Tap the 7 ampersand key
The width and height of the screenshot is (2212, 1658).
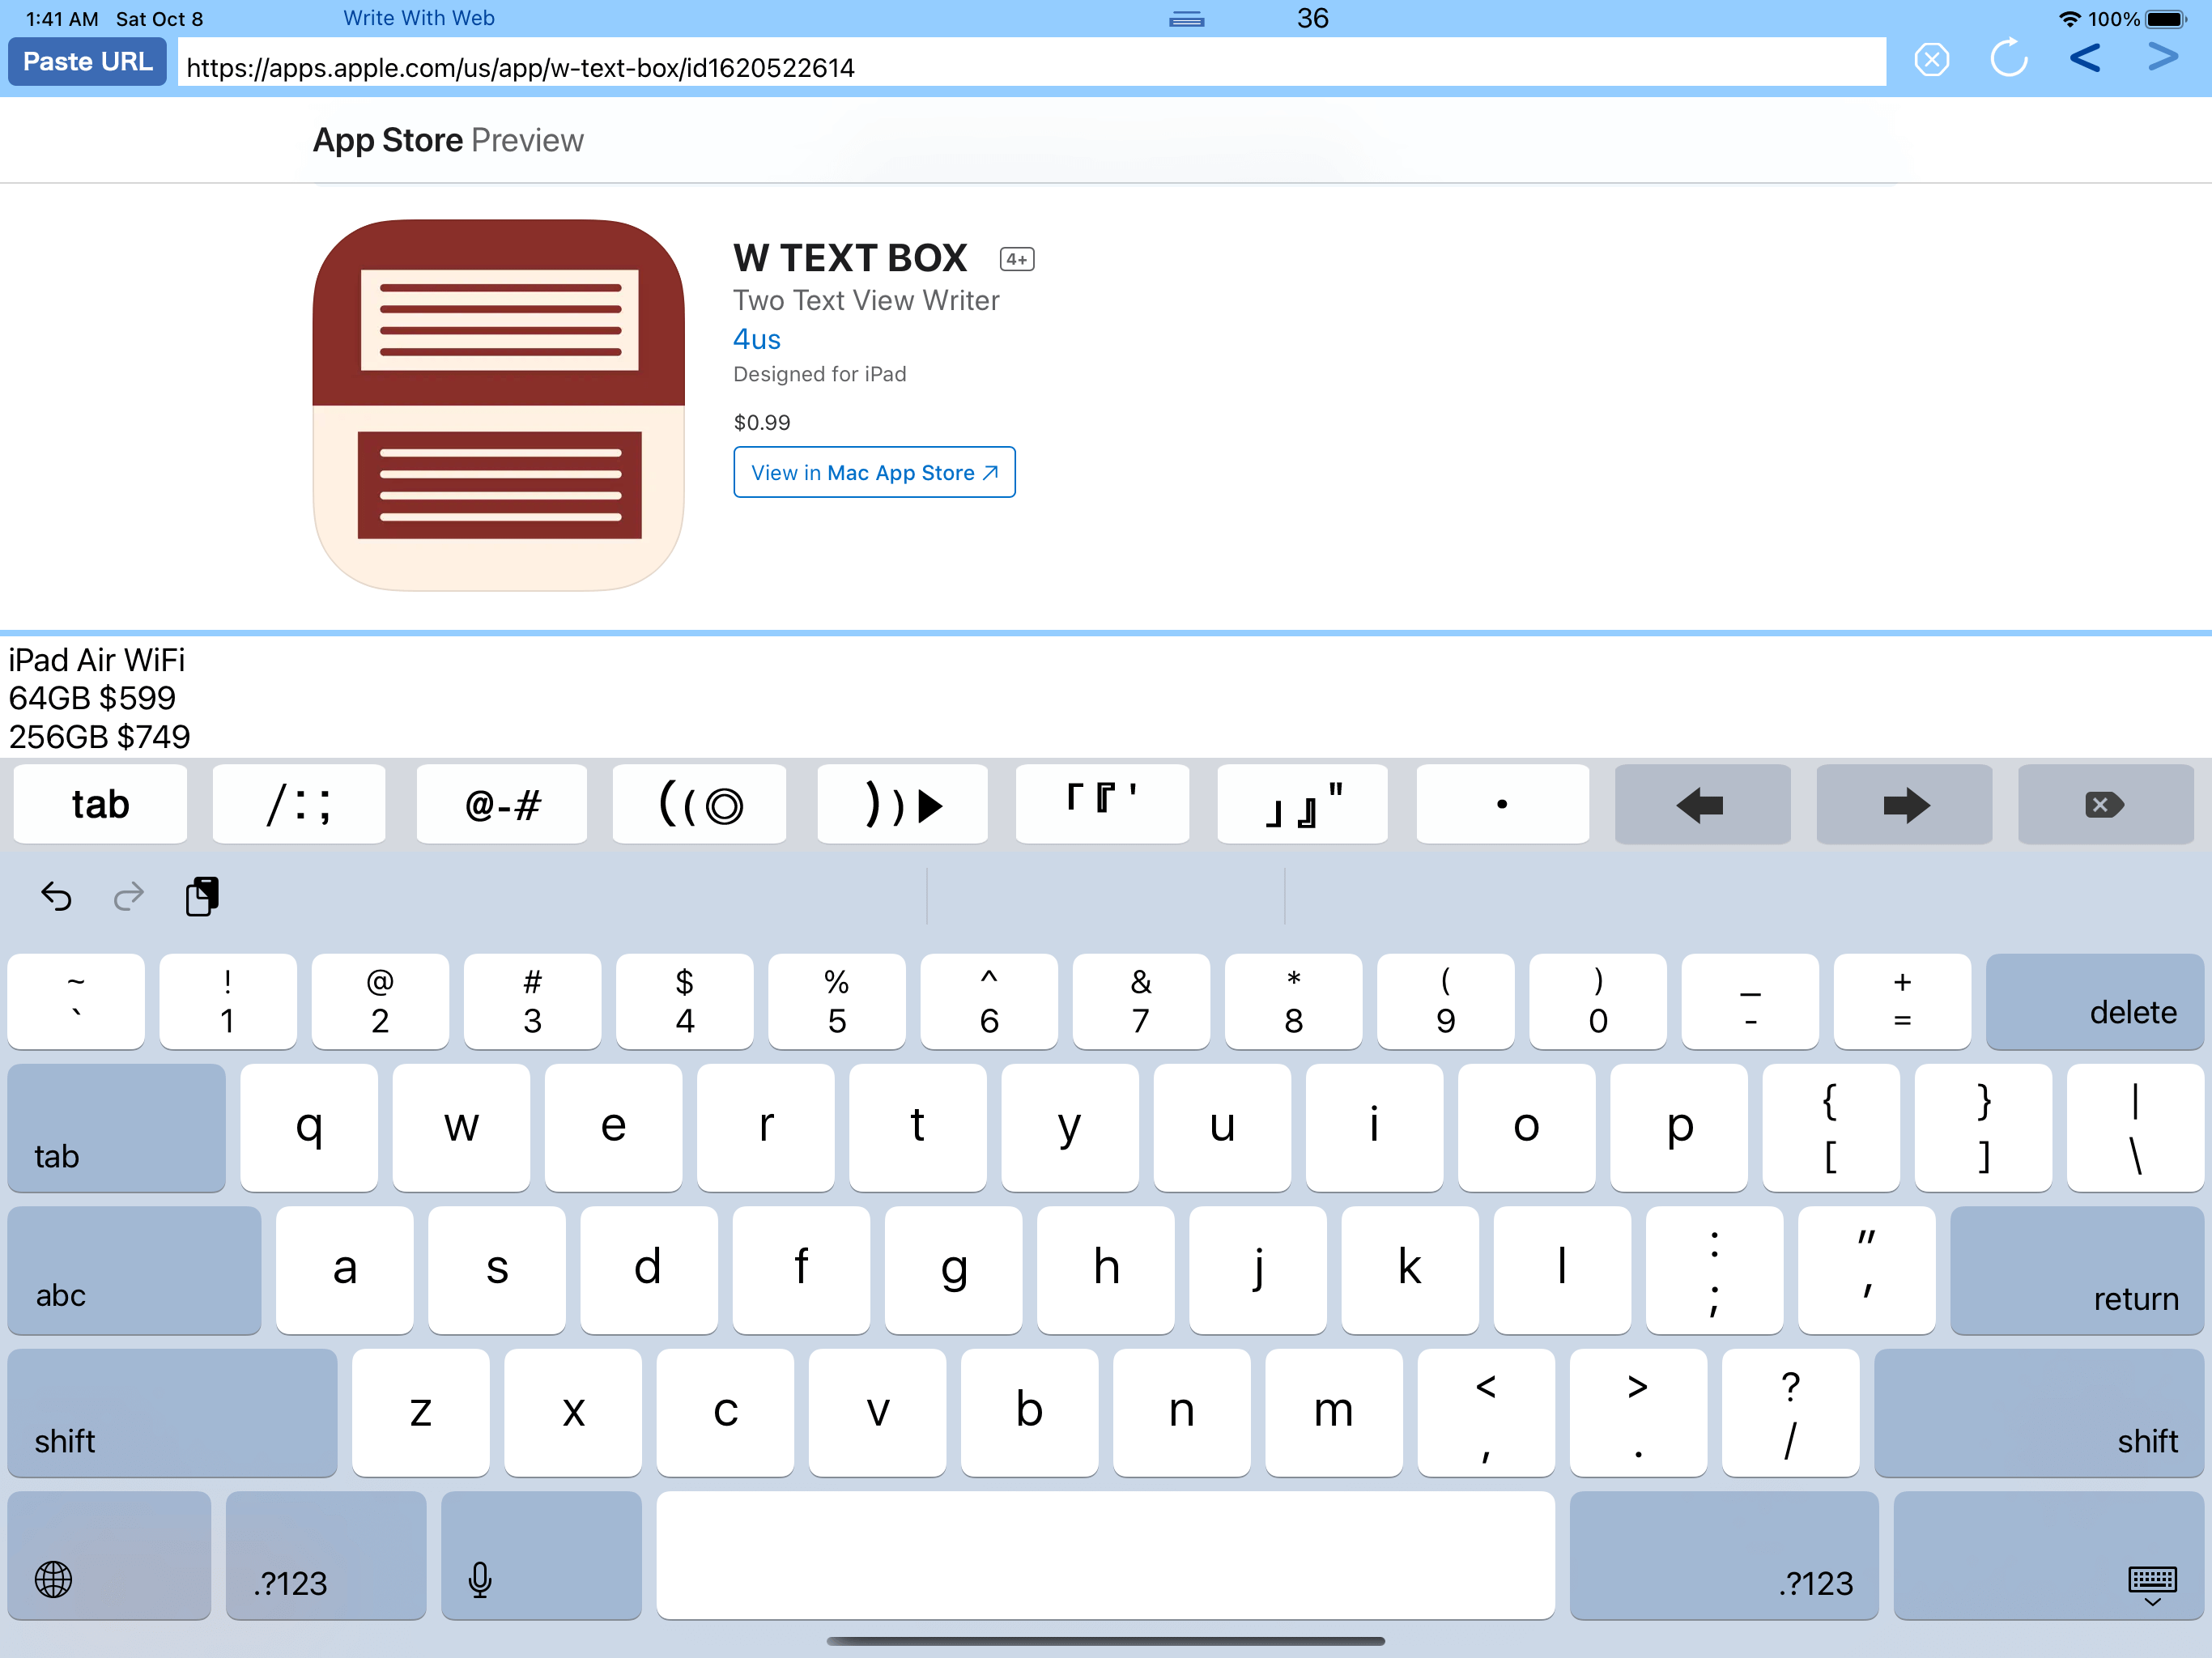tap(1141, 1001)
